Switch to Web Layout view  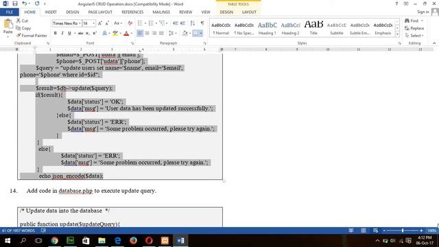click(x=375, y=231)
